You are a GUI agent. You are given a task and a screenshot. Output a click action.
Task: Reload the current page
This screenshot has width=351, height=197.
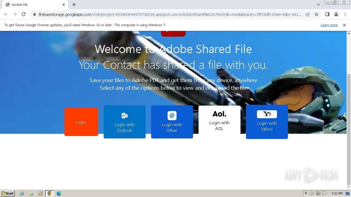(24, 14)
